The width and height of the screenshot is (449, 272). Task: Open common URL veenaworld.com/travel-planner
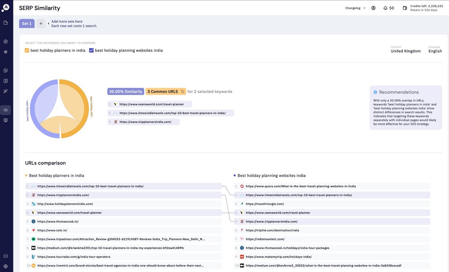click(150, 104)
